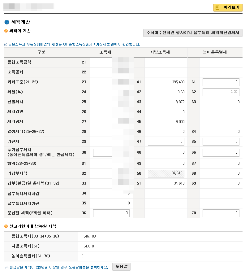Click the -34,610 amount beside 지방소득세(51)
The image size is (245, 275).
pyautogui.click(x=88, y=247)
